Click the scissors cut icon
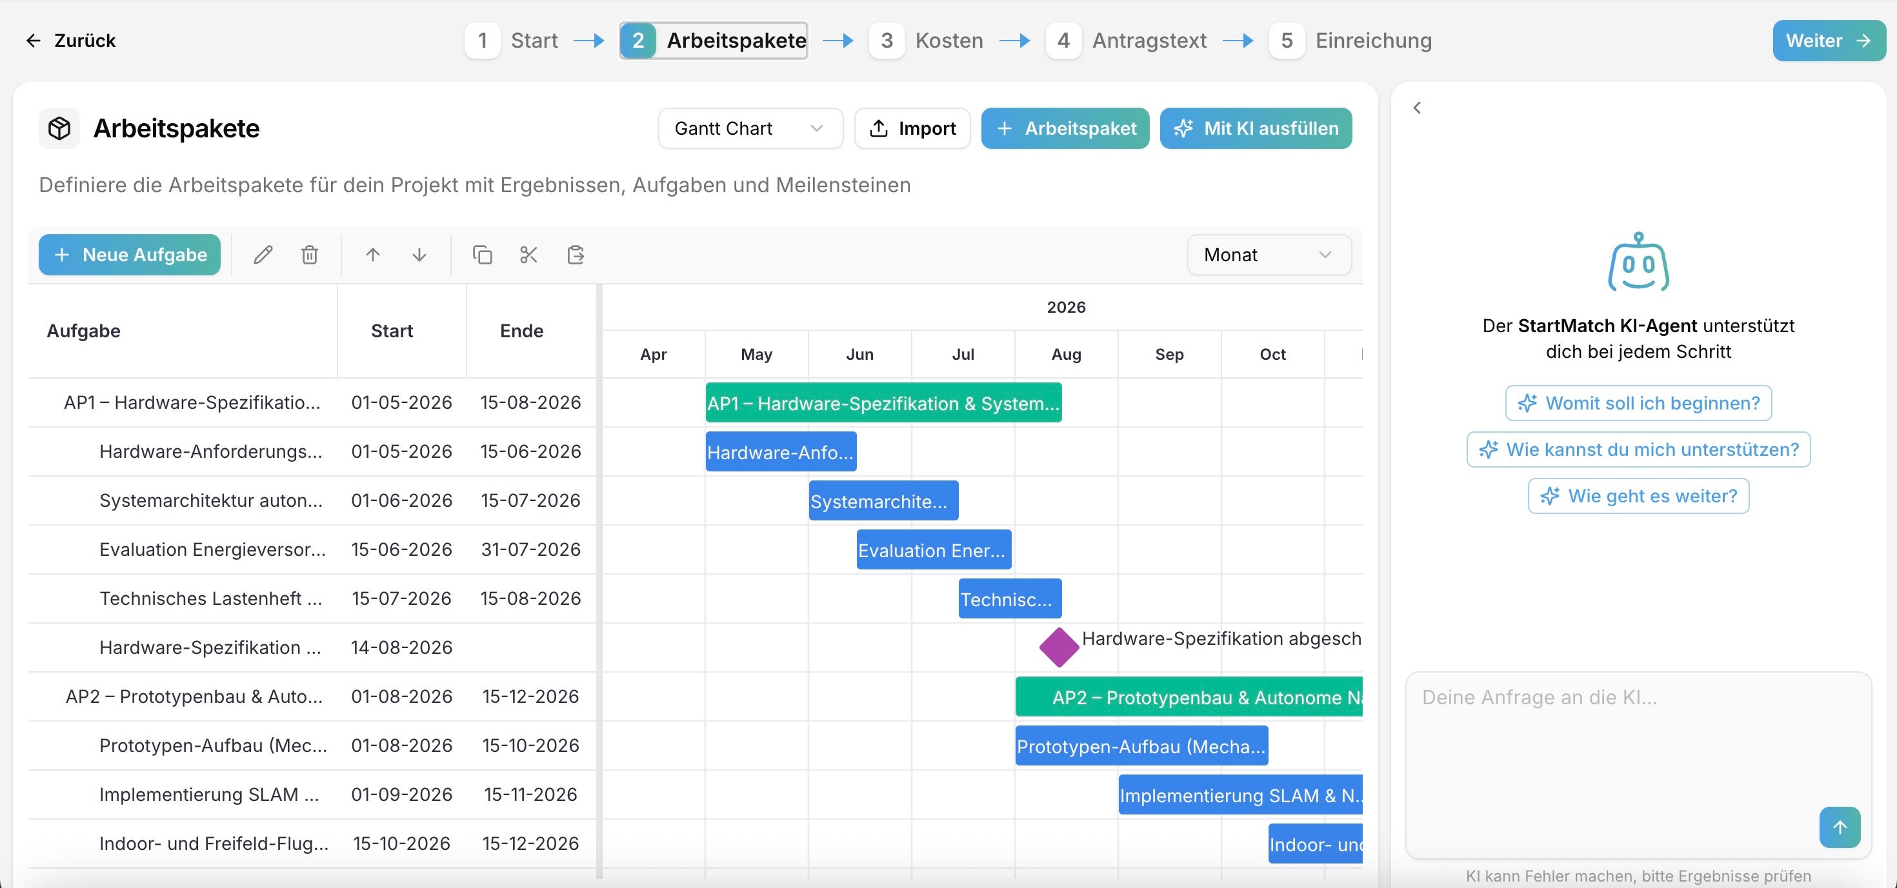1897x888 pixels. 528,255
